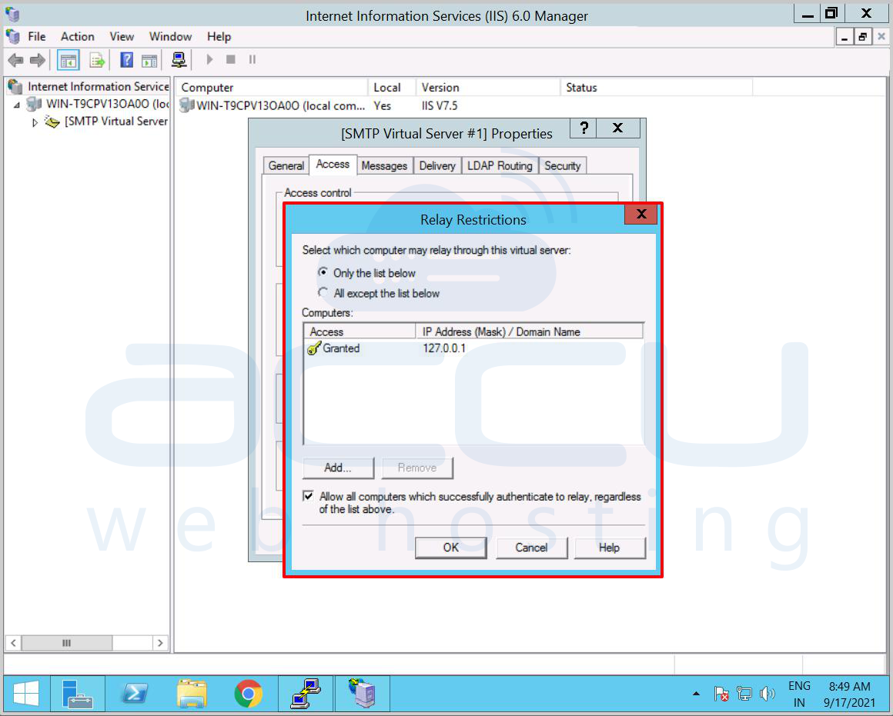893x716 pixels.
Task: Open the network connections taskbar icon
Action: tap(306, 694)
